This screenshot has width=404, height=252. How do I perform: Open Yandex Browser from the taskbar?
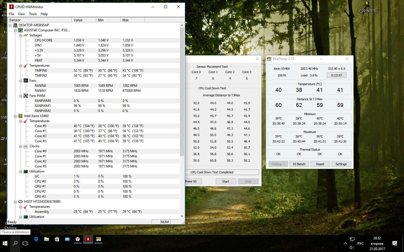78,239
